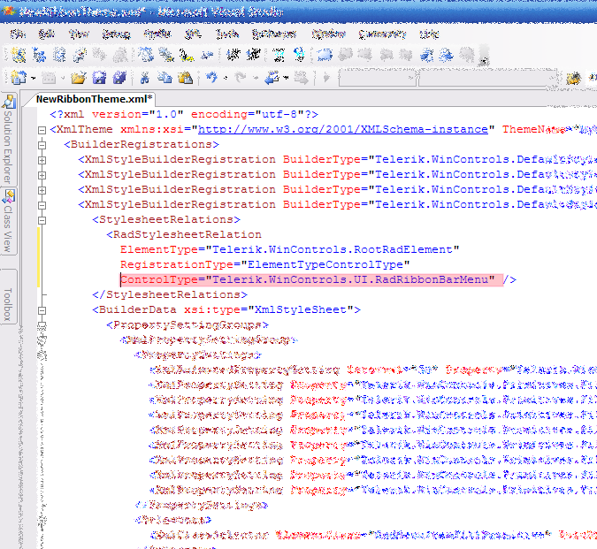This screenshot has height=549, width=597.
Task: Click the xsi:type="XmlStyleSheet" attribute
Action: [269, 309]
